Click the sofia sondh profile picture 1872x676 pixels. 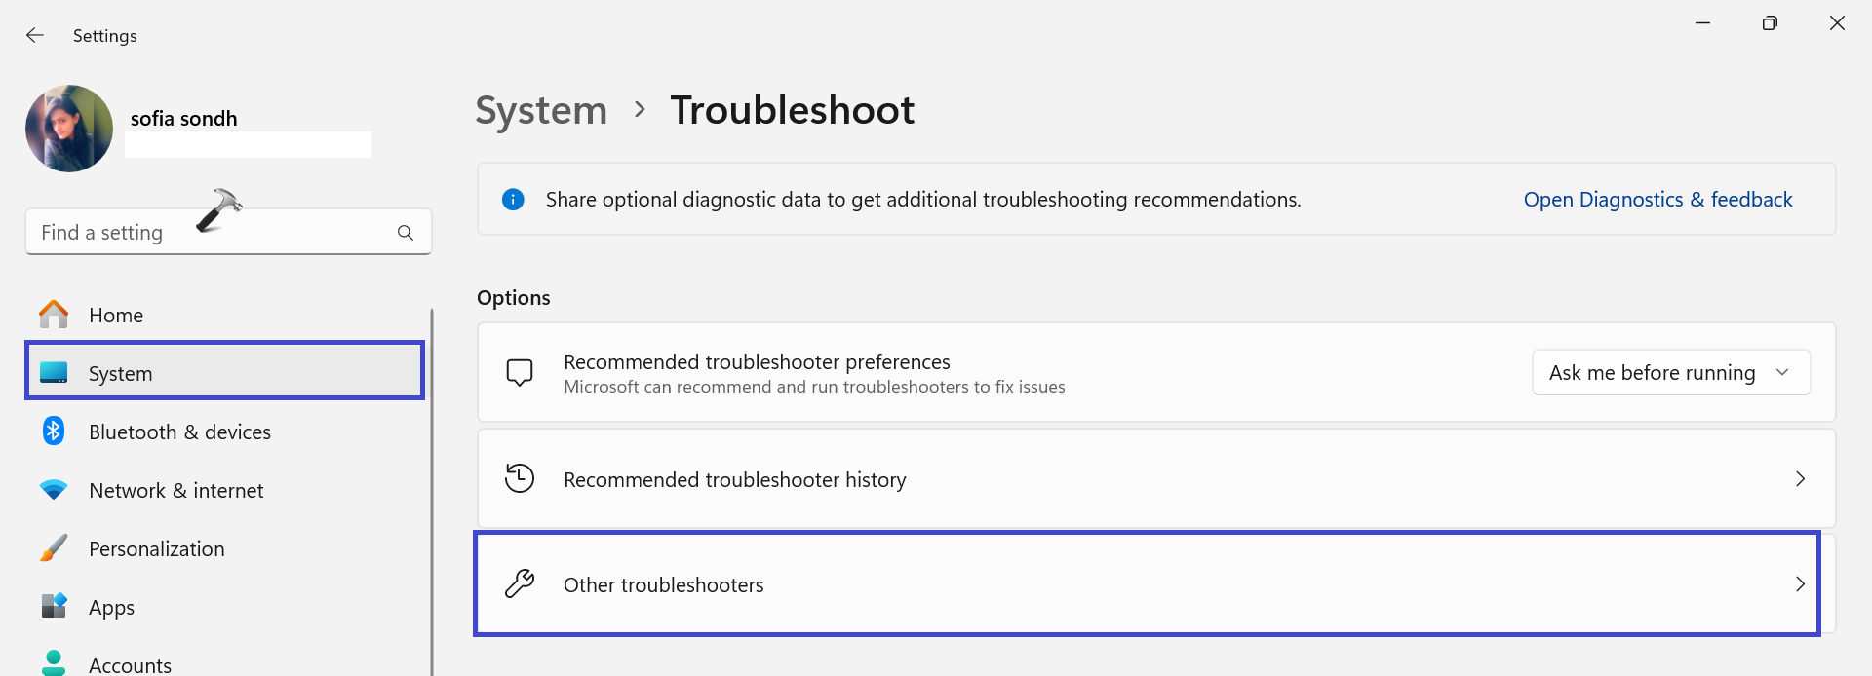tap(69, 129)
